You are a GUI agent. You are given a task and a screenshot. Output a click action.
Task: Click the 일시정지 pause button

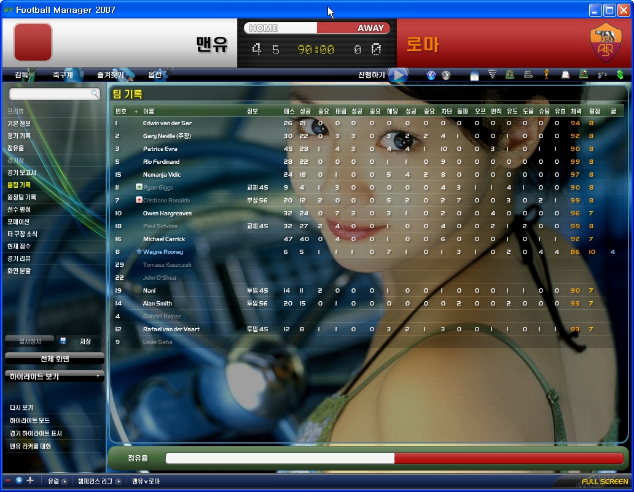[x=29, y=342]
